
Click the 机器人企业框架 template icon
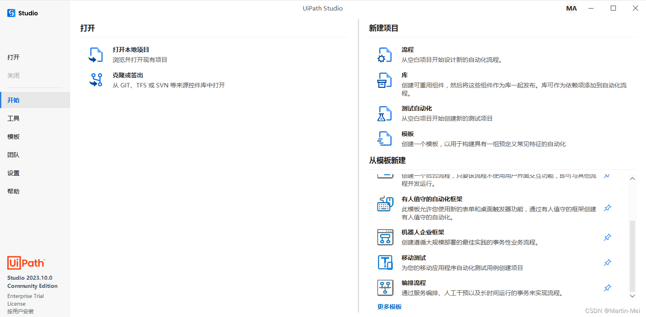coord(385,237)
